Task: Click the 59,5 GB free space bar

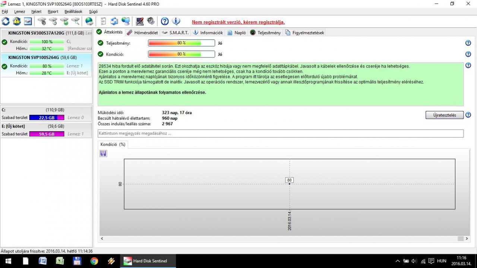Action: (x=47, y=134)
